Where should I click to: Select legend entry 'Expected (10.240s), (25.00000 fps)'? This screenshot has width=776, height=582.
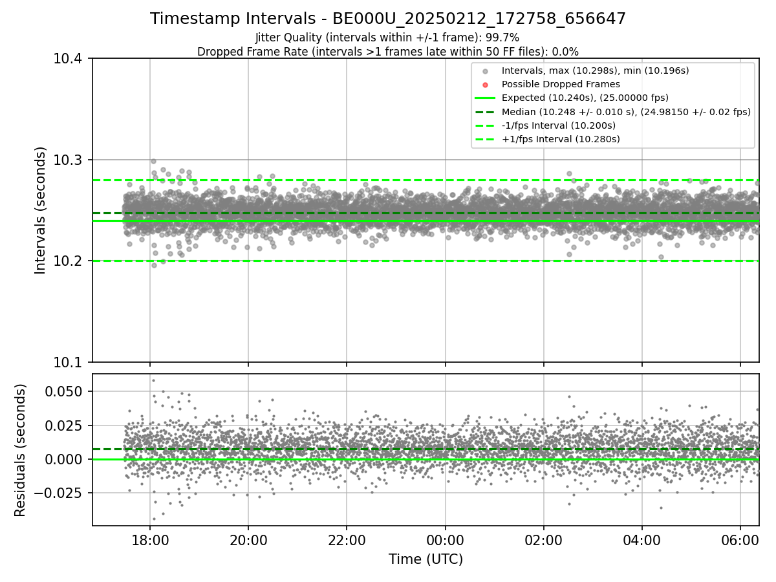coord(585,98)
